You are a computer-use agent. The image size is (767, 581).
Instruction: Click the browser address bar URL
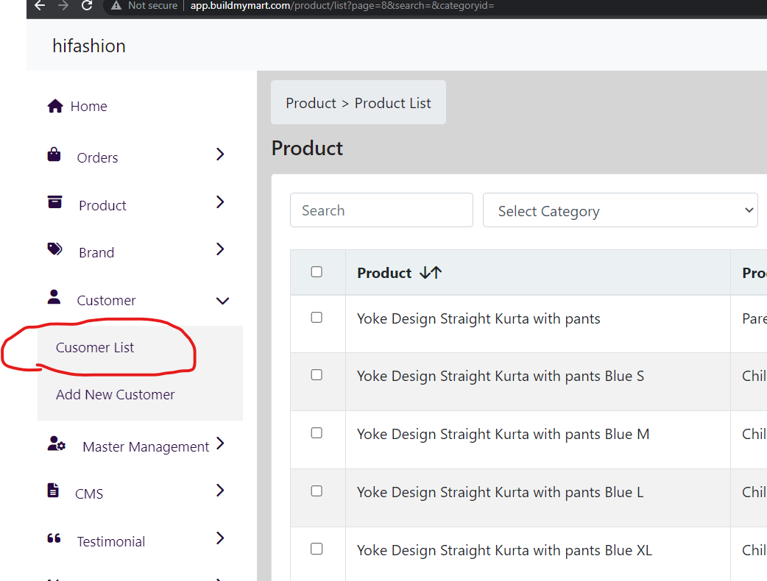click(342, 5)
